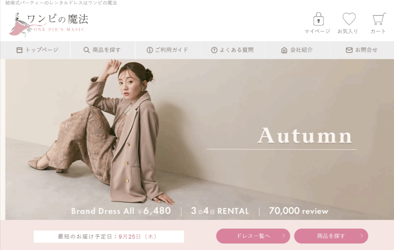
Task: Click the question mark icon beside よくある質問
Action: (x=214, y=50)
